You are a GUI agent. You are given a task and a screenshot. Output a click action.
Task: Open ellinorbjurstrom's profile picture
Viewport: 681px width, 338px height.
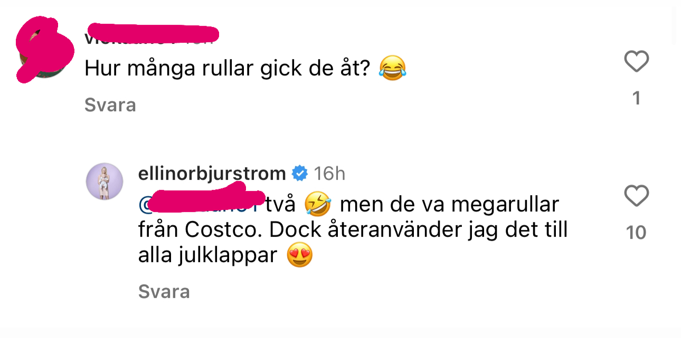[105, 181]
